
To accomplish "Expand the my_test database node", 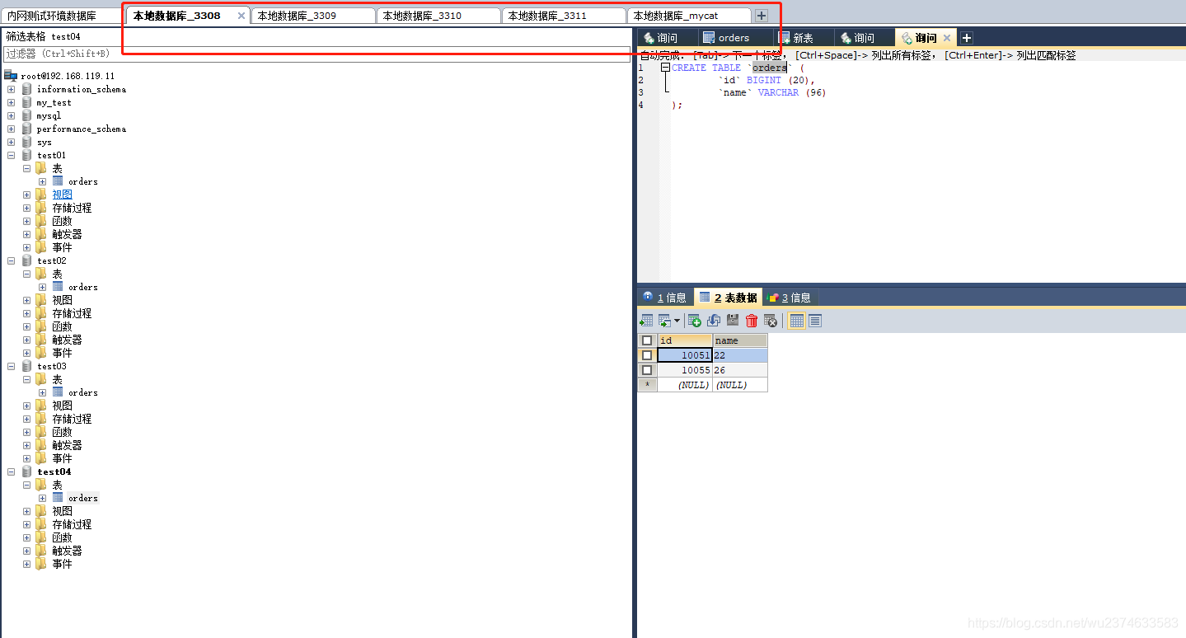I will pos(11,102).
